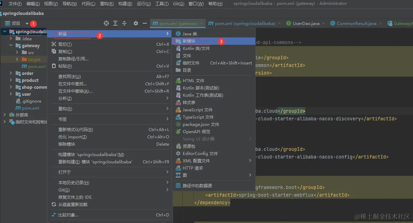Select OpenAPI 规范 item

pyautogui.click(x=213, y=132)
